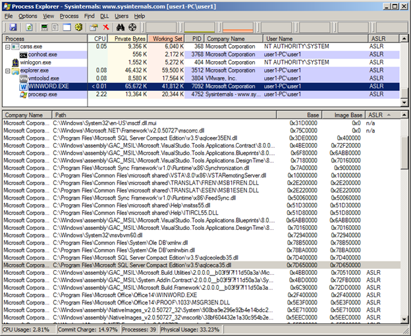Open the process Properties toolbar icon
This screenshot has height=336, width=411.
coord(93,27)
